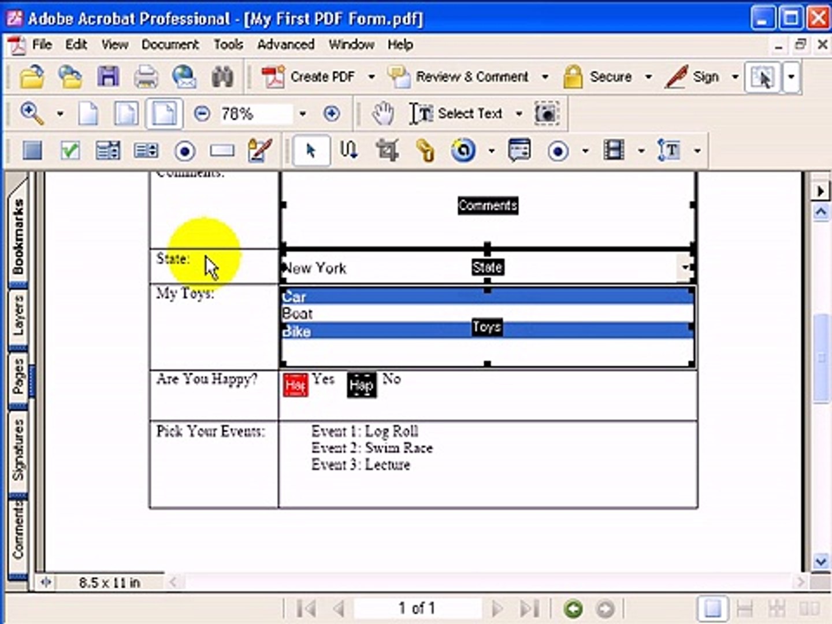Click the vertical scrollbar thumb
Viewport: 832px width, 624px height.
click(x=821, y=357)
